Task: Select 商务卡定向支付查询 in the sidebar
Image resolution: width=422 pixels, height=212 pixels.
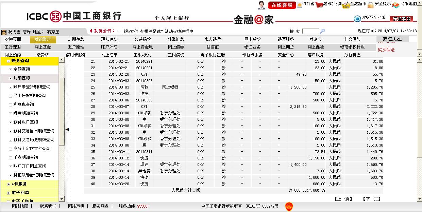Action: pos(32,149)
